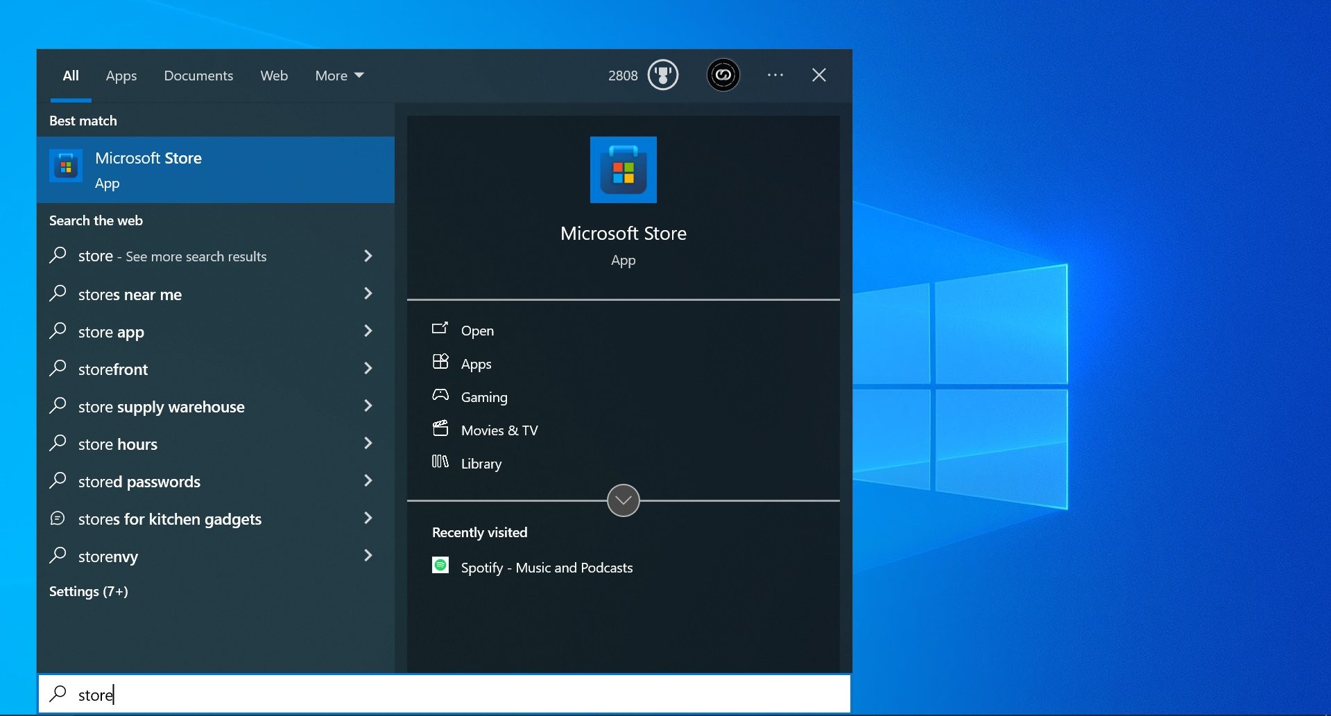
Task: Click the profile avatar icon
Action: (x=723, y=75)
